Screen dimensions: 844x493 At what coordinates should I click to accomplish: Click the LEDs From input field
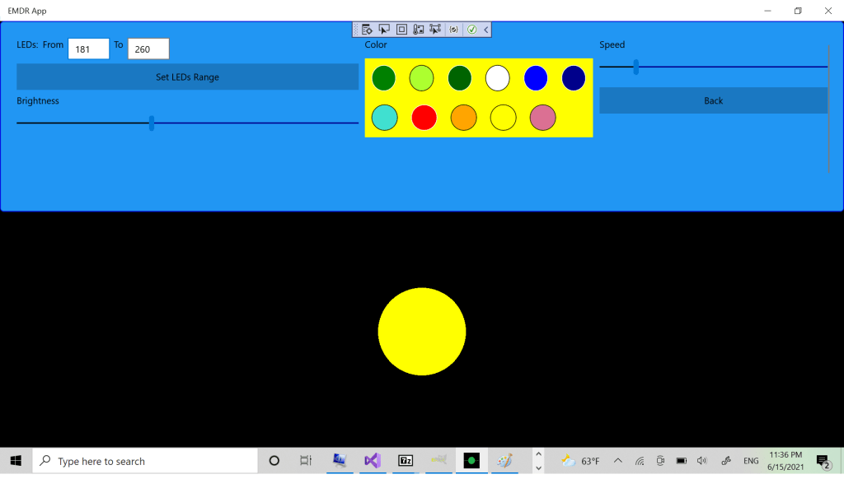88,49
